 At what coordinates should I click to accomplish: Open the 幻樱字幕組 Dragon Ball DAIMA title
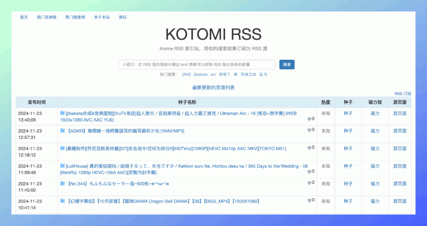pos(163,201)
